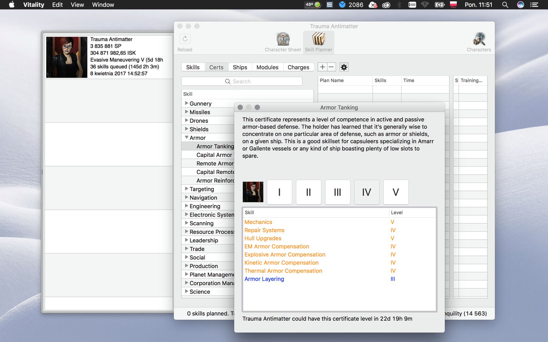This screenshot has height=342, width=548.
Task: Expand the Targeting group
Action: 186,189
